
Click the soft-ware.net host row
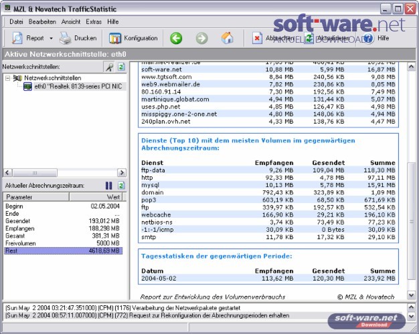268,69
